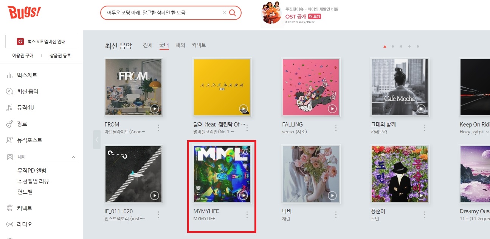Open 이용권 구매 link

[23, 56]
